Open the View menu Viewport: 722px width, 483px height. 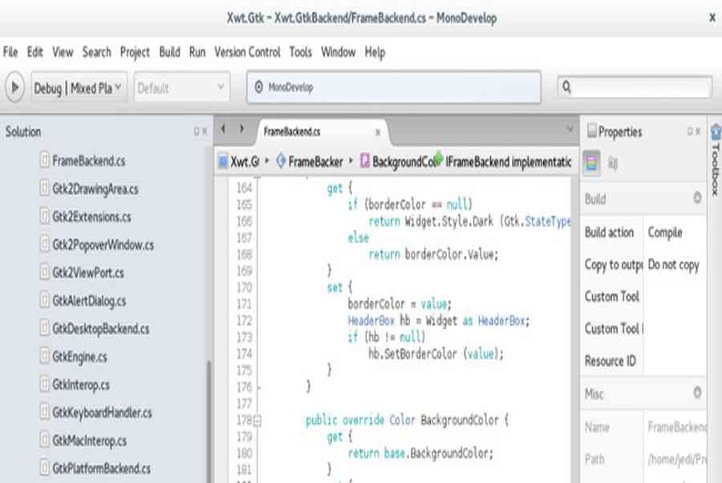click(x=63, y=52)
